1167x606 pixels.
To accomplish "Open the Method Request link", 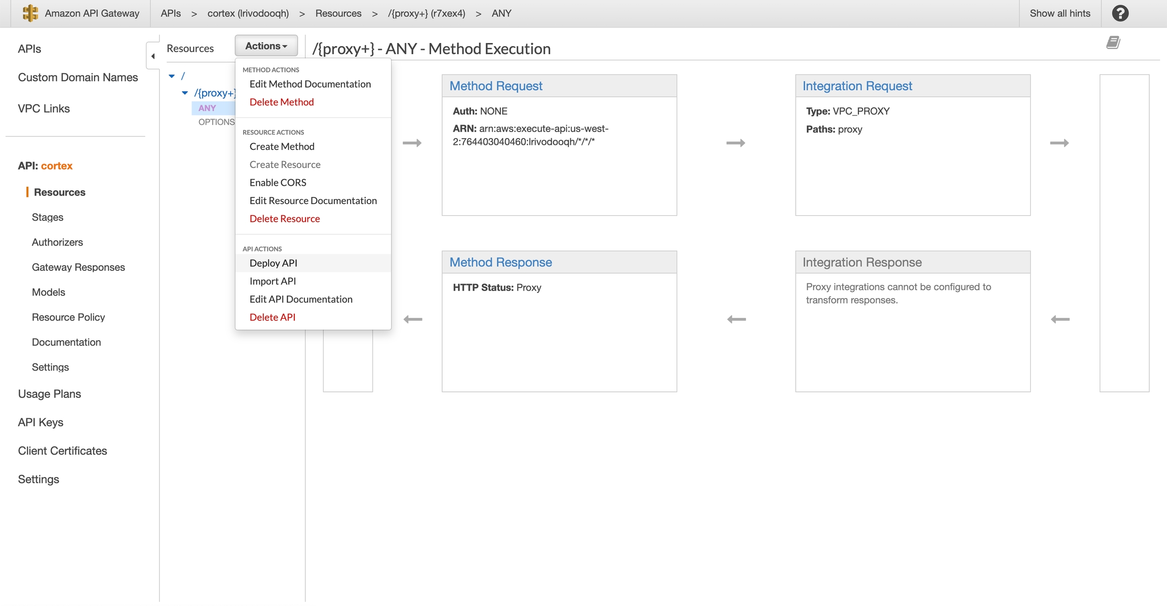I will pyautogui.click(x=495, y=86).
